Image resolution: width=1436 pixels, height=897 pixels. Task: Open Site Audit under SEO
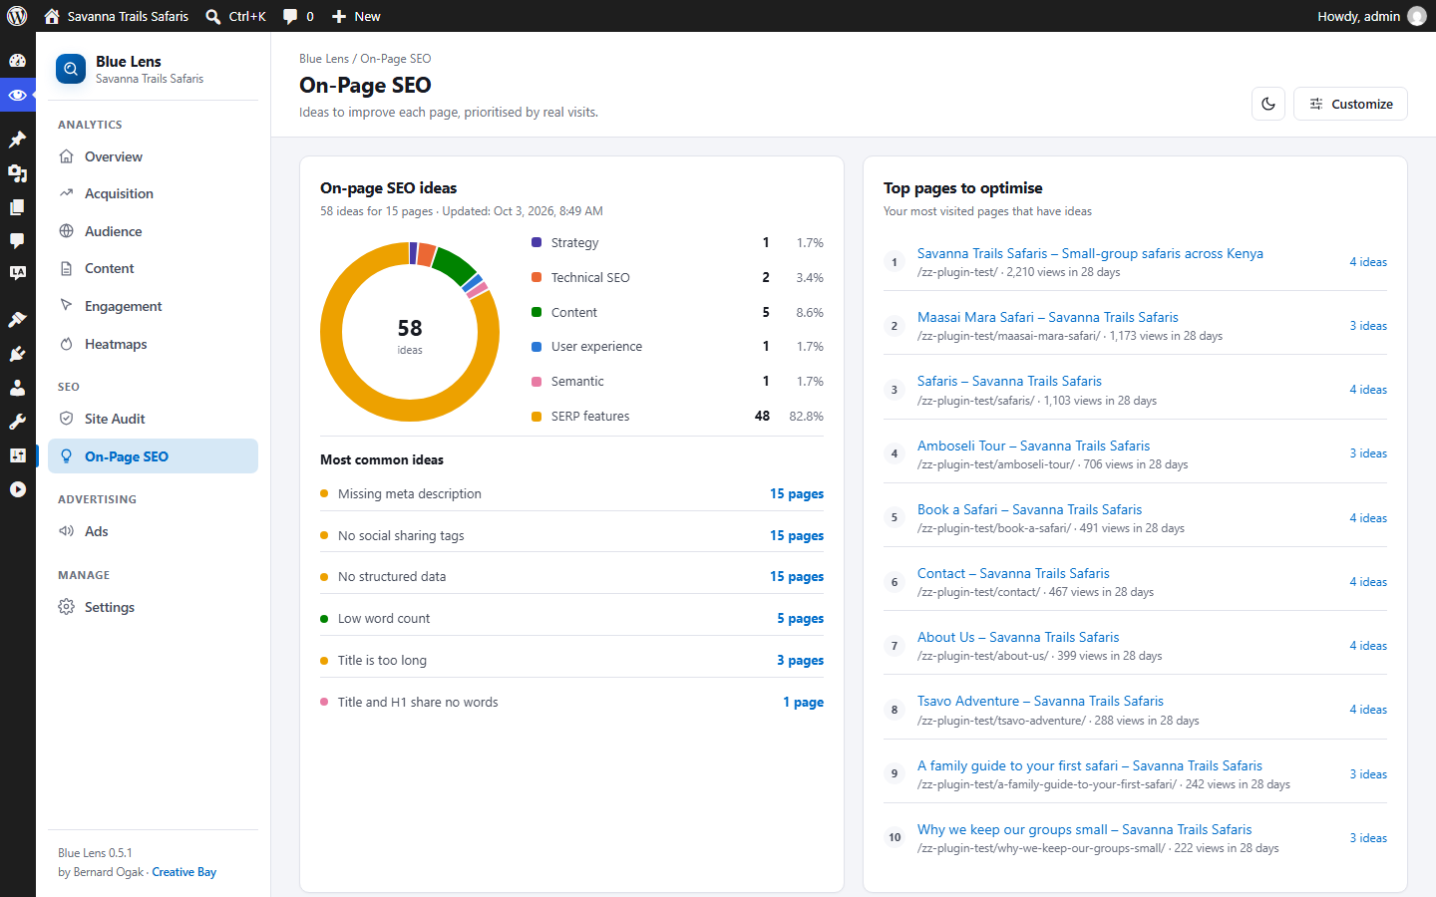pos(153,419)
